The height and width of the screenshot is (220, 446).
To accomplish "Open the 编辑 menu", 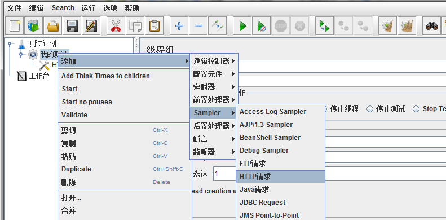I will (37, 8).
